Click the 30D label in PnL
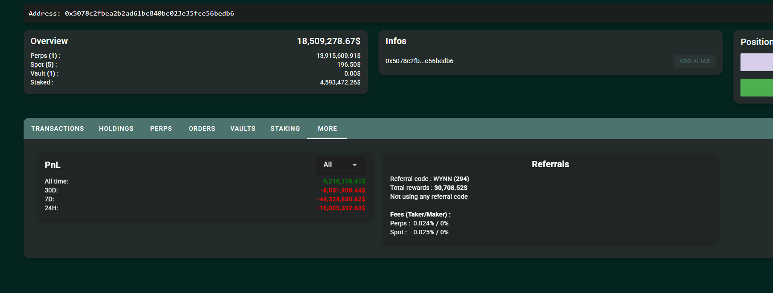The height and width of the screenshot is (293, 773). pyautogui.click(x=51, y=190)
